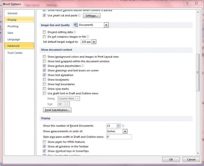
Task: Open the measurement units Inches dropdown
Action: tap(125, 131)
